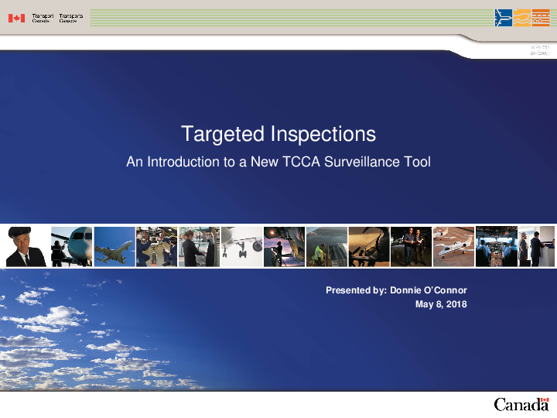Click the Canadian flag icon

point(16,18)
